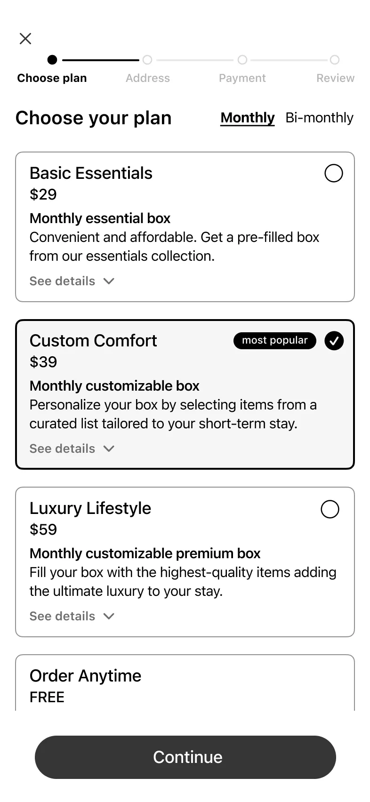Toggle the Custom Comfort checked radio
The width and height of the screenshot is (370, 802).
pyautogui.click(x=334, y=341)
